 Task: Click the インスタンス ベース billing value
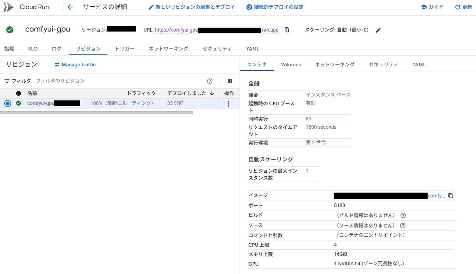coord(328,95)
